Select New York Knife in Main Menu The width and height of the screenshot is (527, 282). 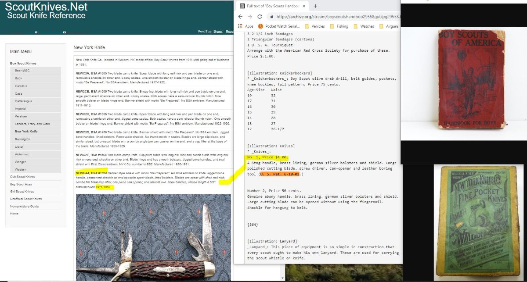click(35, 131)
